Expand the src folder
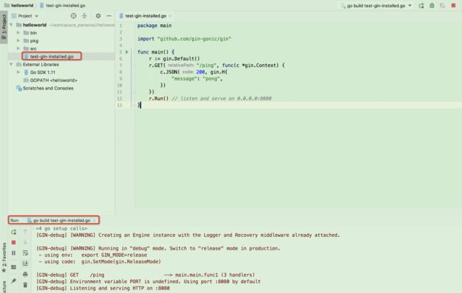Viewport: 462px width, 293px height. pyautogui.click(x=18, y=48)
